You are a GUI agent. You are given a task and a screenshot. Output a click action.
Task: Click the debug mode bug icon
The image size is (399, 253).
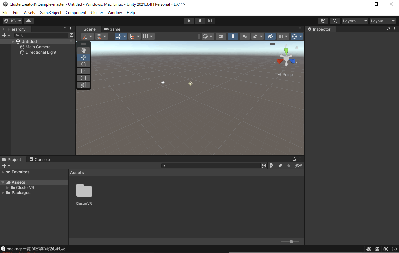click(369, 249)
